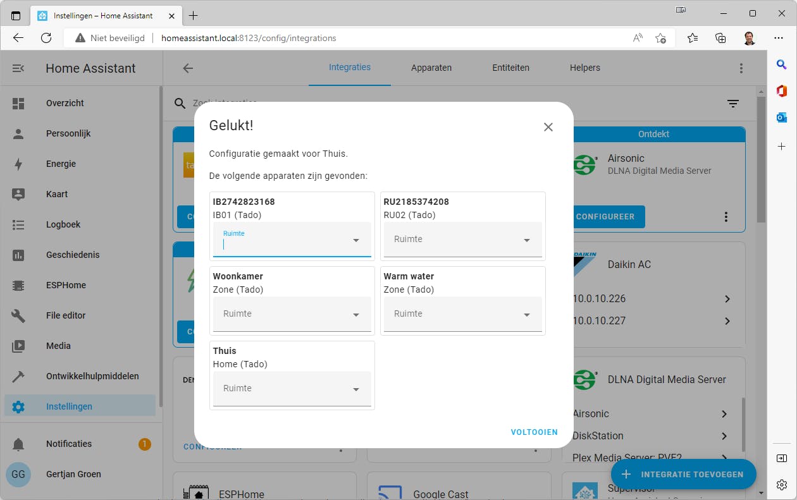Click the address bar URL
The height and width of the screenshot is (500, 797).
(x=249, y=38)
